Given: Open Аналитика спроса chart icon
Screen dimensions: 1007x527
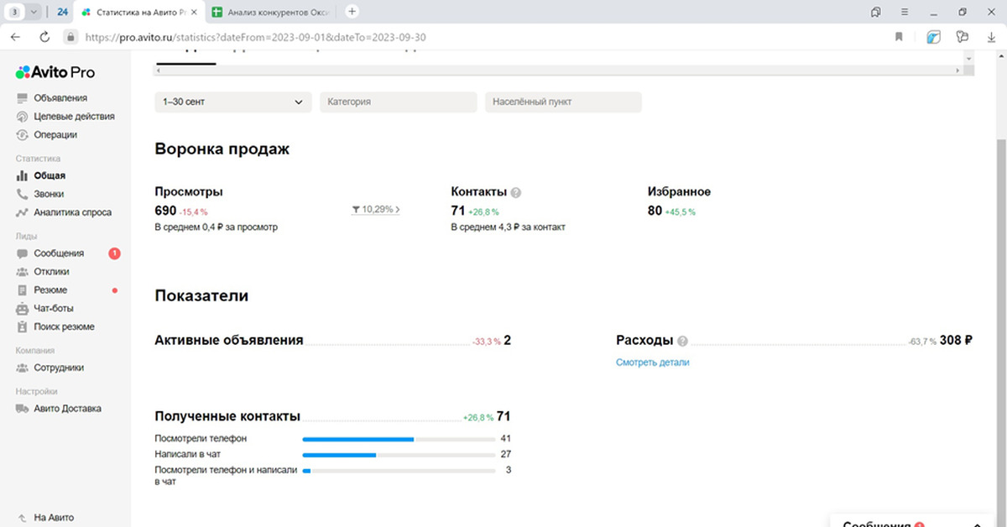Looking at the screenshot, I should [22, 212].
